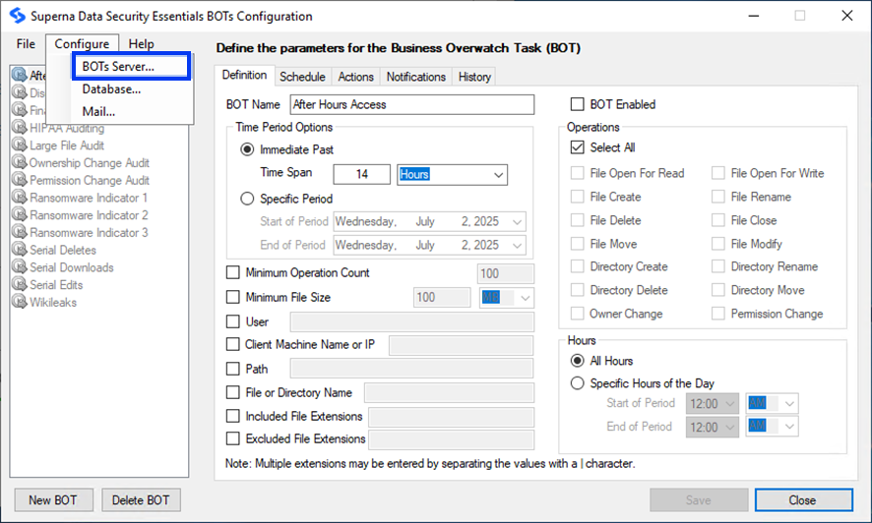Select Wikileaks in the BOT list
This screenshot has width=872, height=523.
point(53,302)
